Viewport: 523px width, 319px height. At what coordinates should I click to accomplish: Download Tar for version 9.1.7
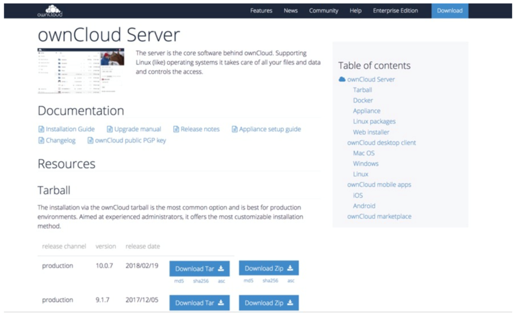(199, 303)
